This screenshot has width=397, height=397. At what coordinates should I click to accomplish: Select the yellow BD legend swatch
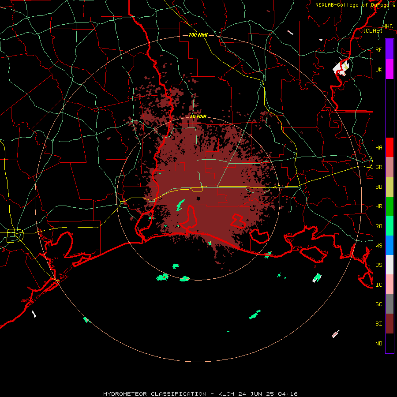tap(390, 187)
